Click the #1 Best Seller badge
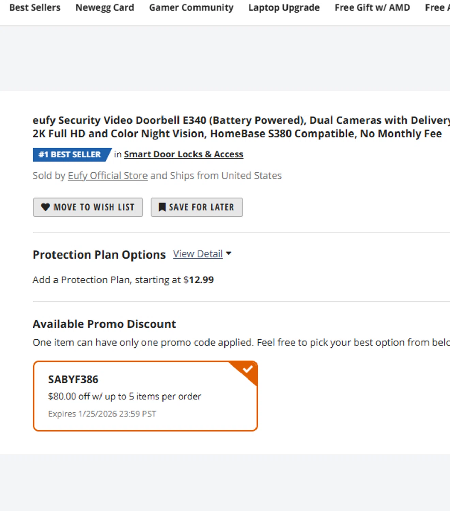450x511 pixels. click(x=70, y=155)
